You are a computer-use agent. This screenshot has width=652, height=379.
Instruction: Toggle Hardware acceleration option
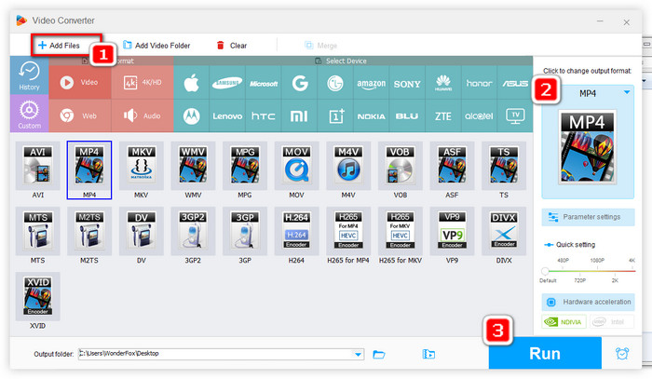588,302
